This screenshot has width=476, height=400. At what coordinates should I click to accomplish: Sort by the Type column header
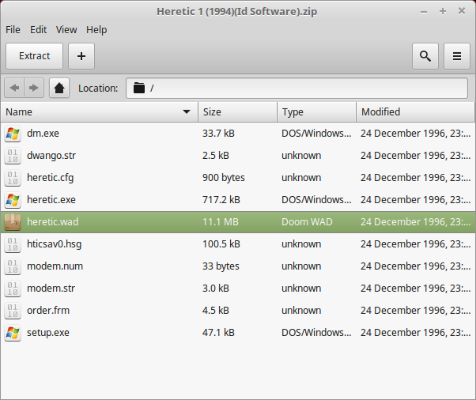pos(316,112)
